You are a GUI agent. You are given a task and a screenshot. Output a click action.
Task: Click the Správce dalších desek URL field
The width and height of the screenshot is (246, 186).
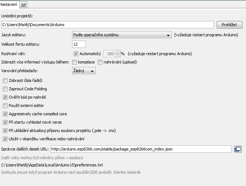click(140, 149)
